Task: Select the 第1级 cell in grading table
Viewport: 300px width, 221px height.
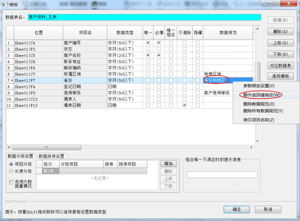Action: pos(51,171)
